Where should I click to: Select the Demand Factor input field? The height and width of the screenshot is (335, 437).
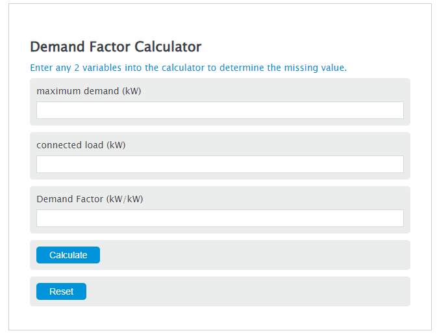[219, 218]
